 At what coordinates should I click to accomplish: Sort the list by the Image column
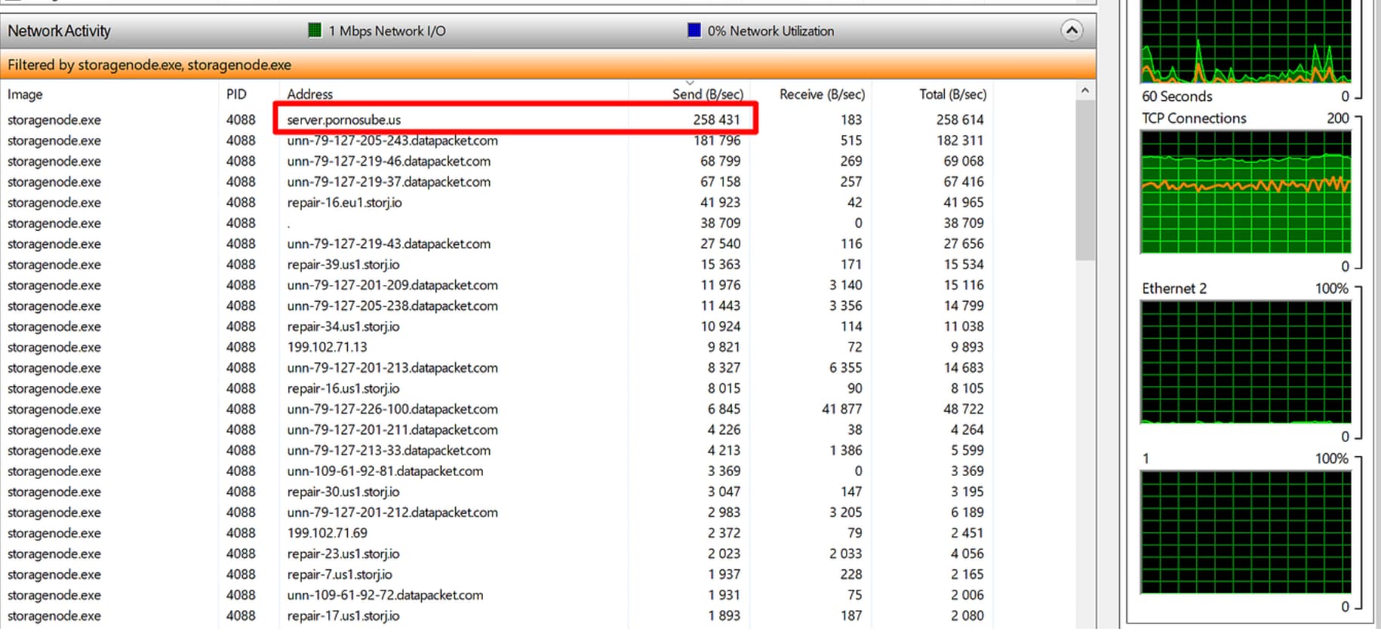pos(25,94)
